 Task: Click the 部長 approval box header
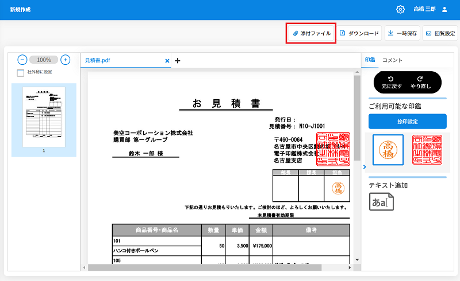[x=285, y=173]
